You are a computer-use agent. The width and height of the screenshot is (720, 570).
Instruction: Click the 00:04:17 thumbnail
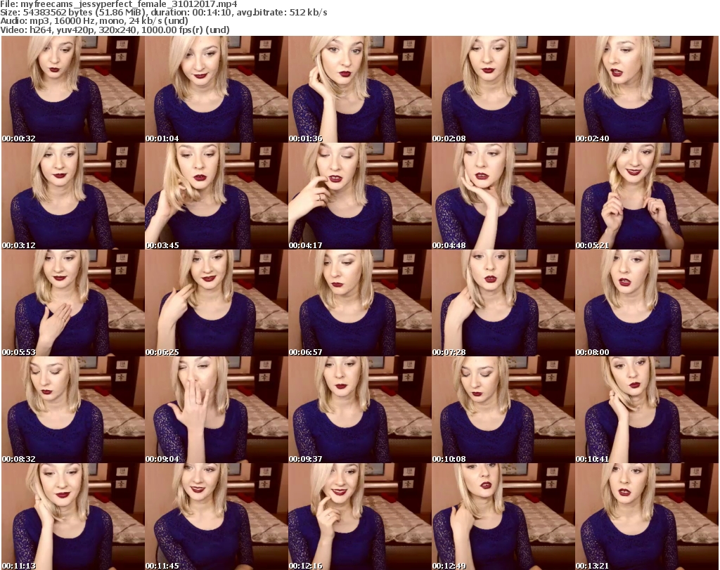pyautogui.click(x=359, y=196)
